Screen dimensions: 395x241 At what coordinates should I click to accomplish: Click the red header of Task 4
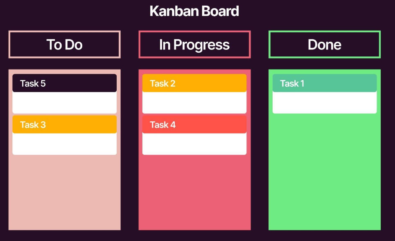tap(194, 125)
